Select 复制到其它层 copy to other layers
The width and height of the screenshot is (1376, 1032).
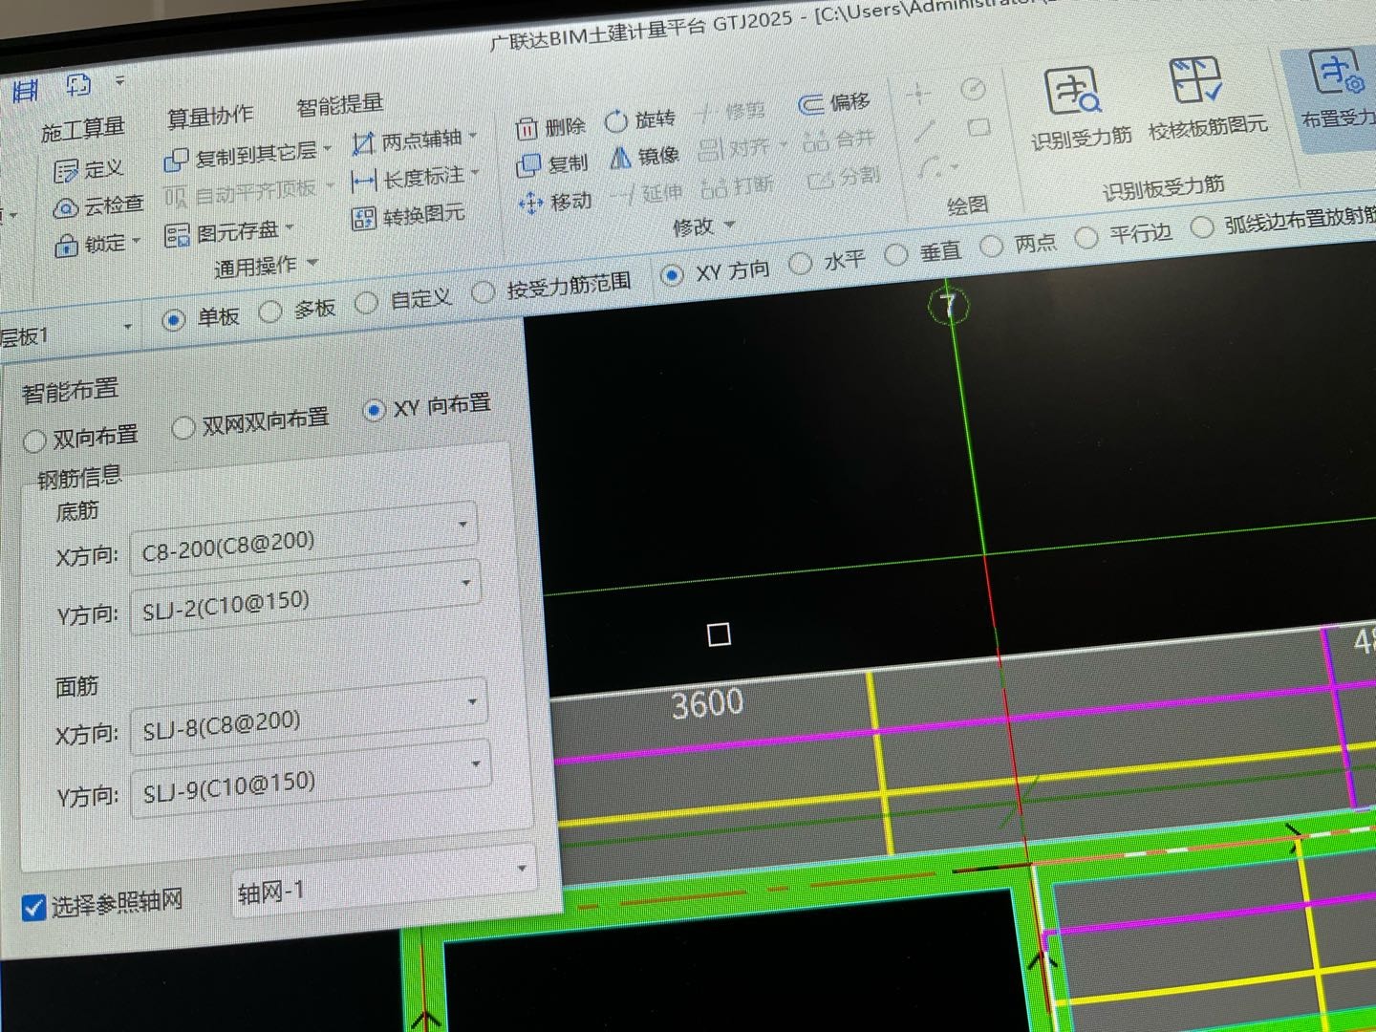click(247, 155)
